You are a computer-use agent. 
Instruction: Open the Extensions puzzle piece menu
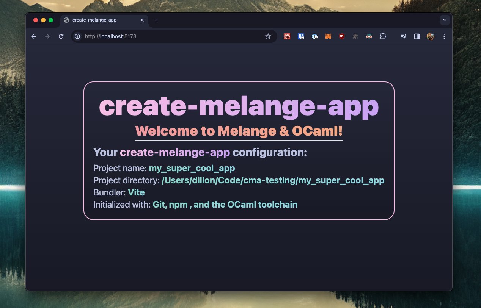tap(383, 36)
